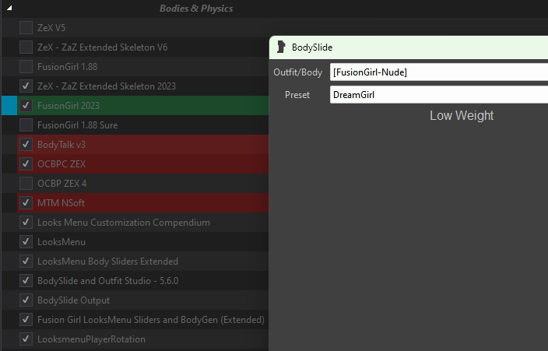548x351 pixels.
Task: Disable the OCBPC ZEX checkbox
Action: pos(26,164)
